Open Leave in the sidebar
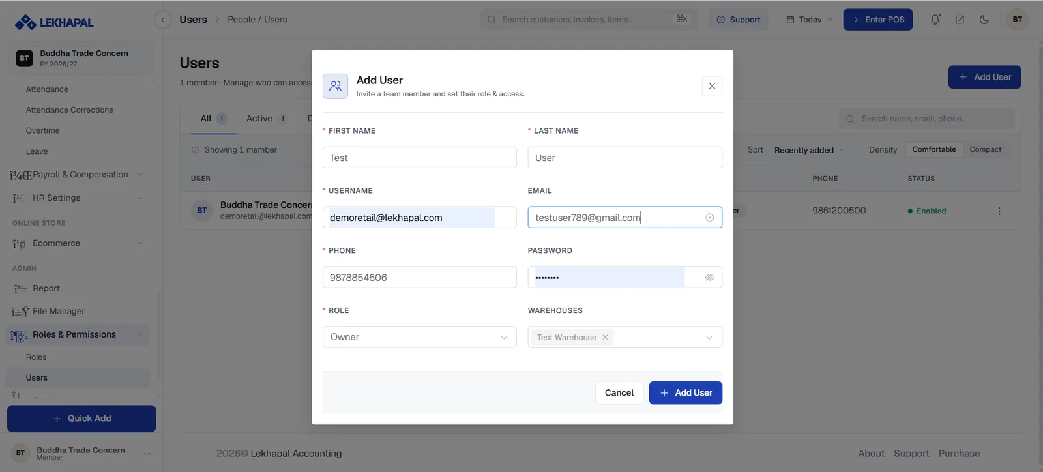Image resolution: width=1043 pixels, height=472 pixels. click(x=37, y=151)
